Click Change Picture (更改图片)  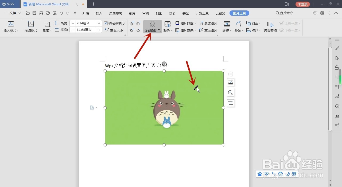point(208,23)
